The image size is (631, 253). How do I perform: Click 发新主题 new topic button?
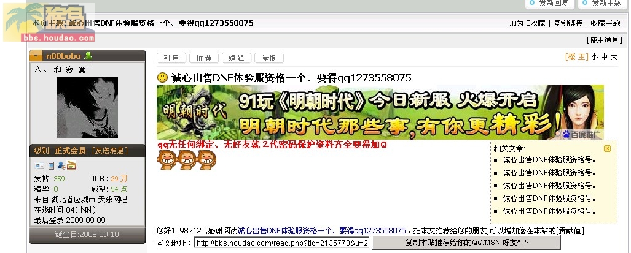tap(602, 4)
